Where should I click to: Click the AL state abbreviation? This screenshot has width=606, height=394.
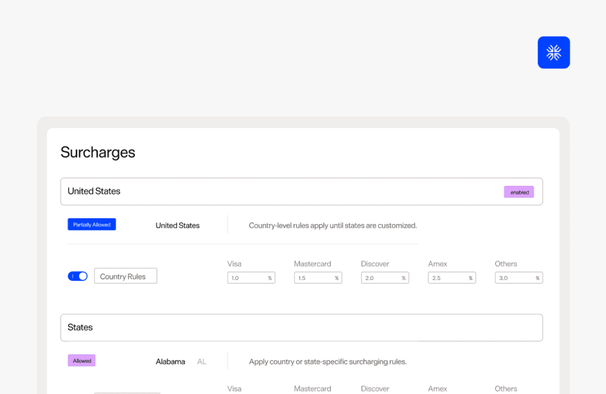[x=202, y=361]
